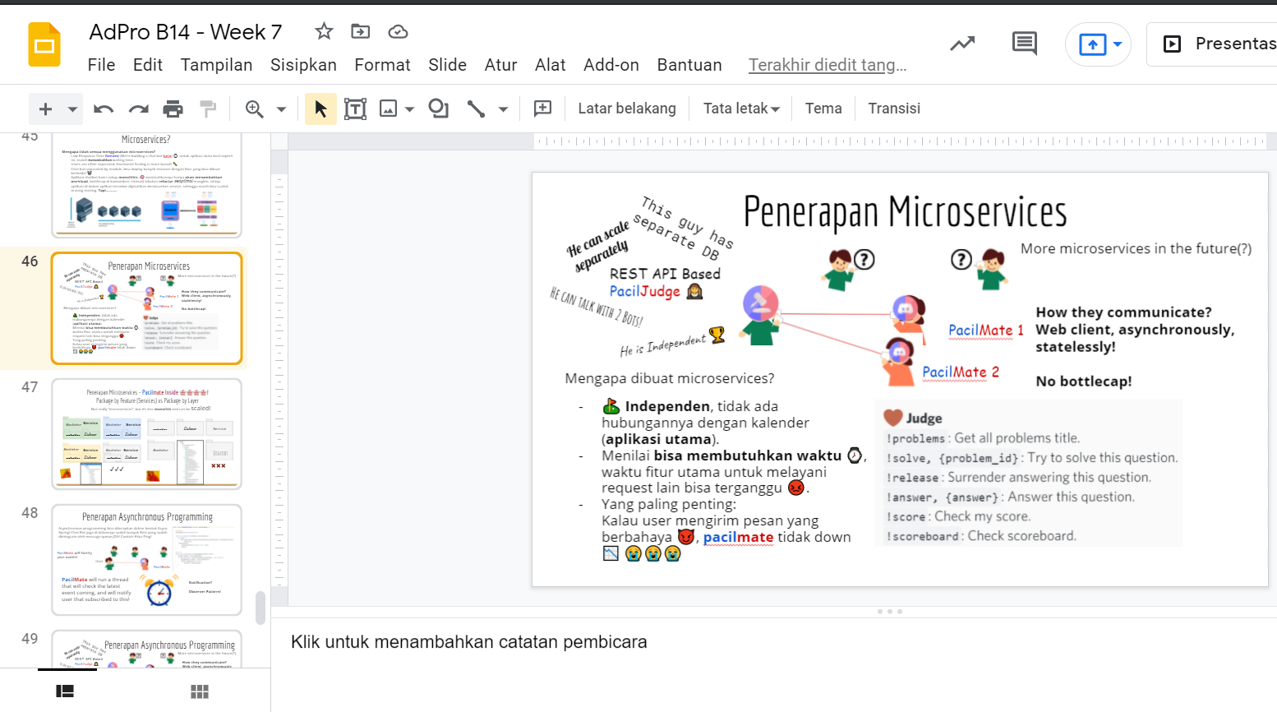Select the Shape tool icon
This screenshot has width=1277, height=712.
click(x=438, y=109)
